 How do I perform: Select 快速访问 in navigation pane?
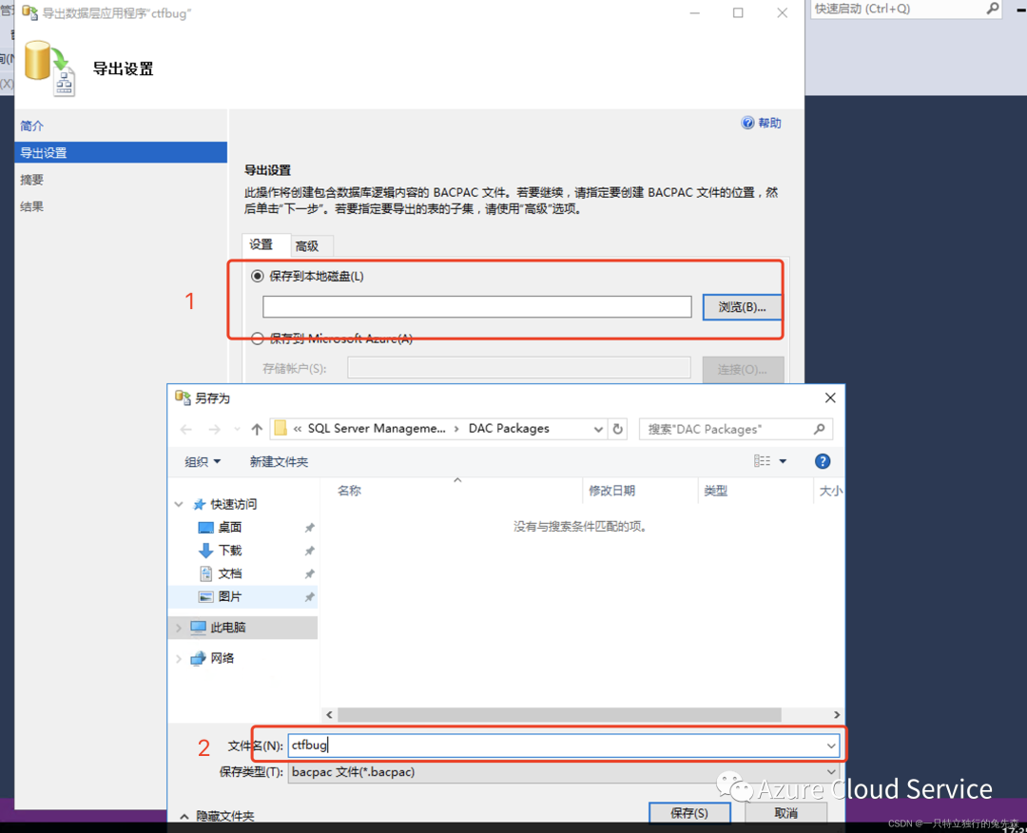(233, 504)
